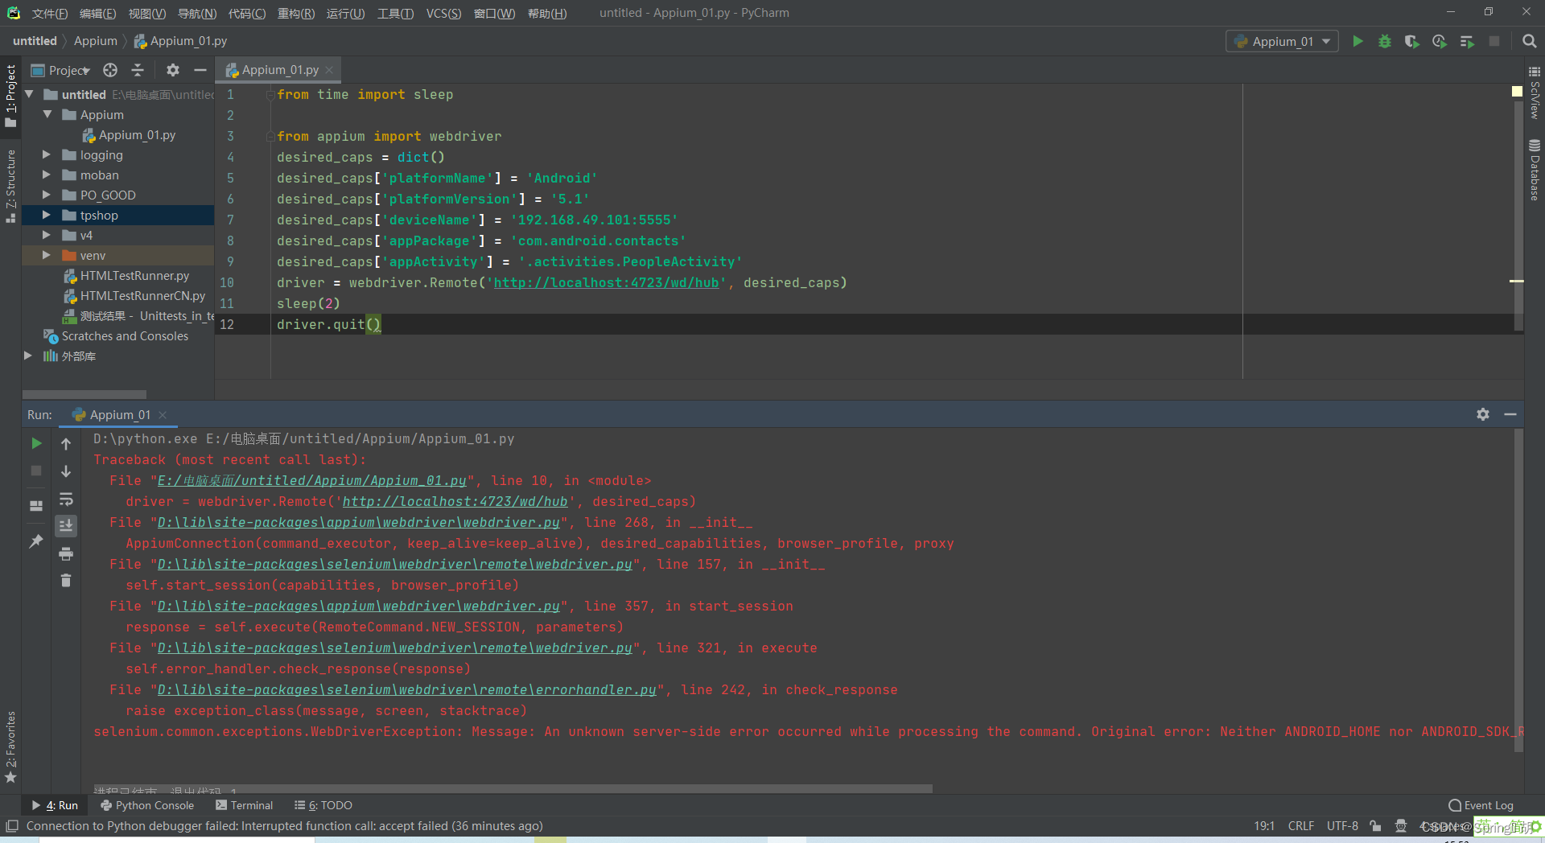
Task: Restore layout icon in Run panel
Action: (36, 506)
